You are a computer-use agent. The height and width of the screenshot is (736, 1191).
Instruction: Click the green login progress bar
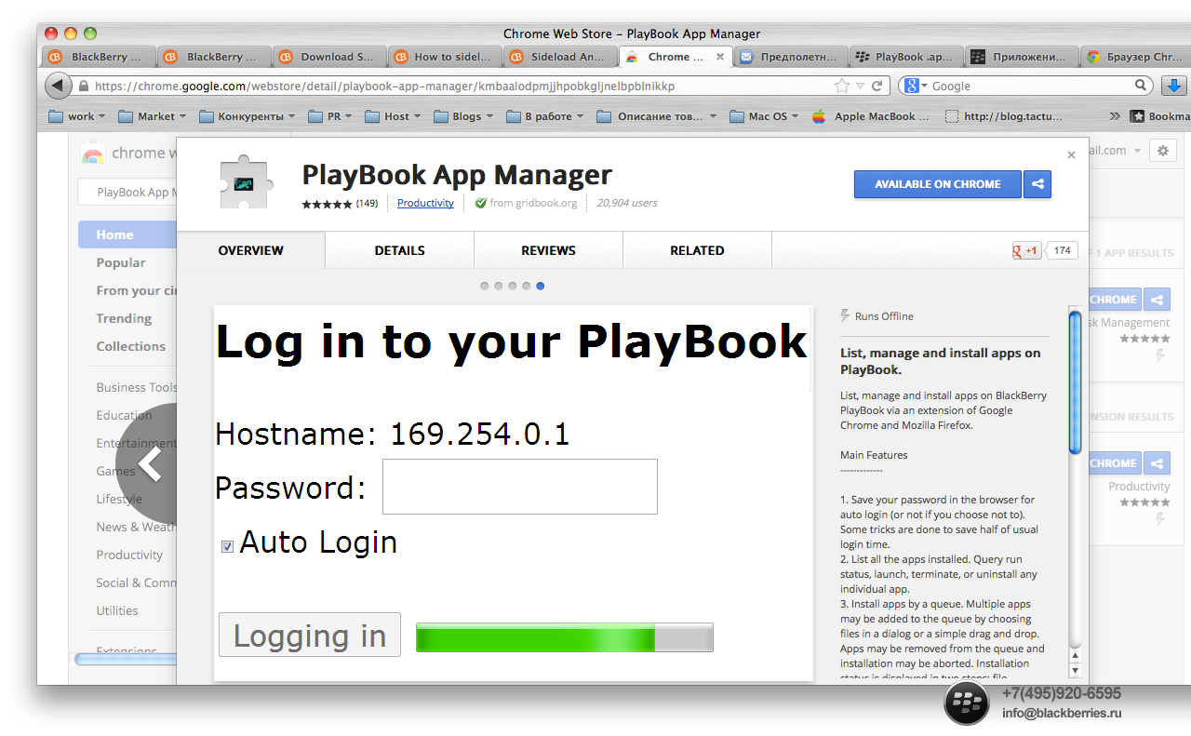pyautogui.click(x=564, y=637)
